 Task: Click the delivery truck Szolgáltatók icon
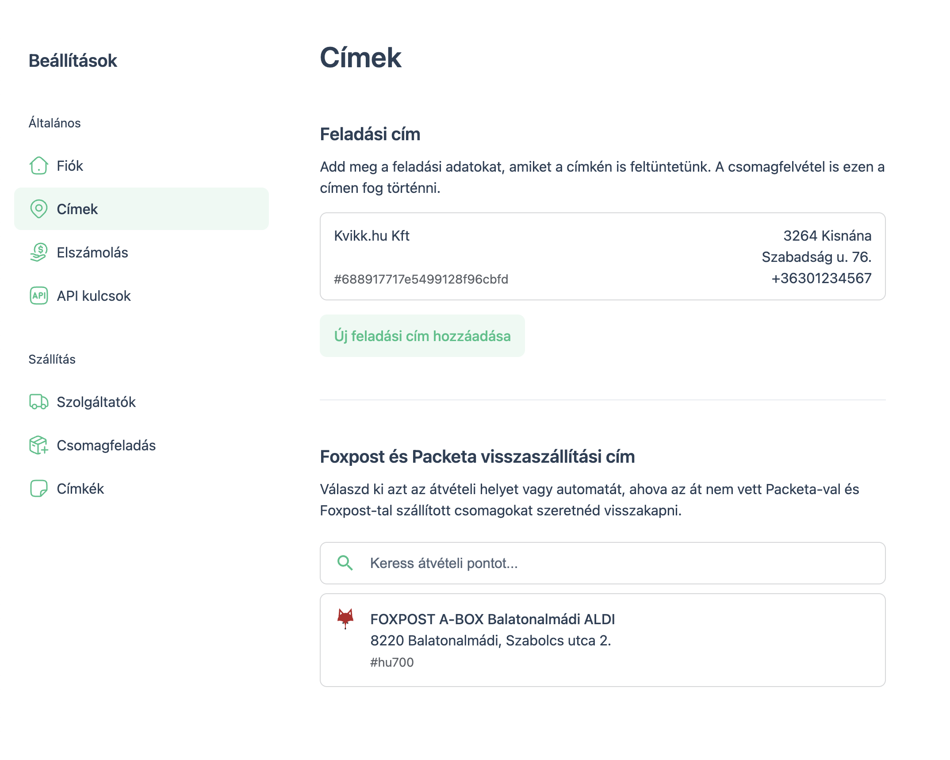pyautogui.click(x=38, y=402)
